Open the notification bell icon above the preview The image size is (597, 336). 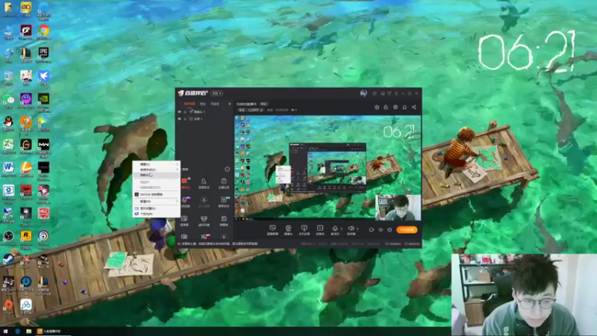(404, 108)
